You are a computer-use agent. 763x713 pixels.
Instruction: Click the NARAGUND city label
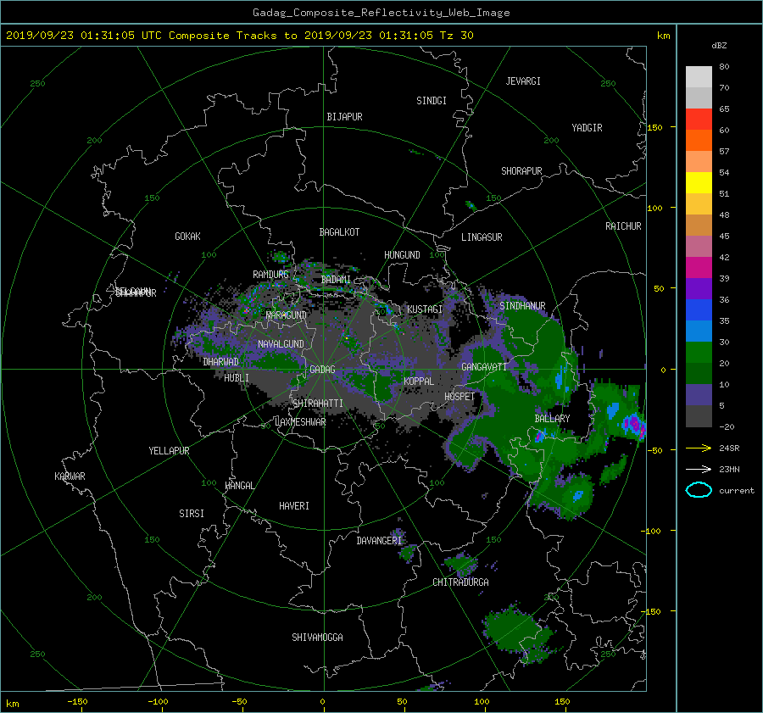pyautogui.click(x=287, y=315)
